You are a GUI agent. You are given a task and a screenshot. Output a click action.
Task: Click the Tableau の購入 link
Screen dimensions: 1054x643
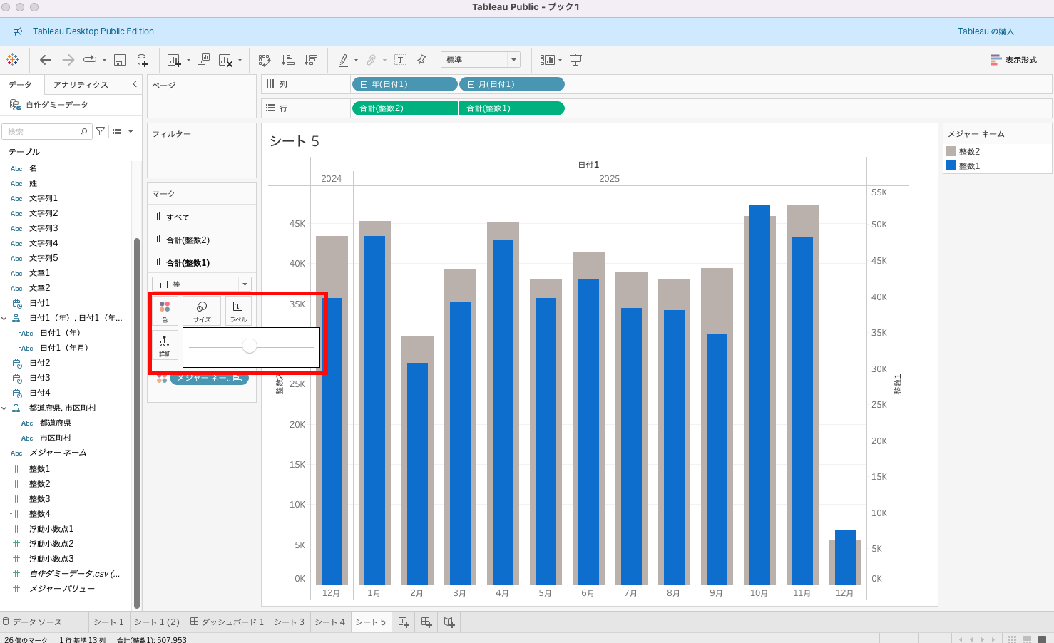point(986,31)
